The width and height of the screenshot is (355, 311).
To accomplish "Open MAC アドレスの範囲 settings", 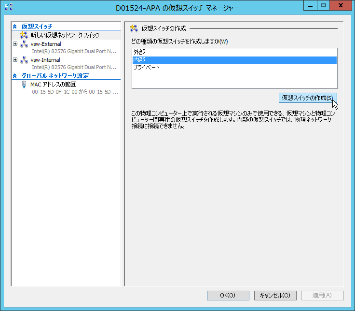I will tap(54, 85).
